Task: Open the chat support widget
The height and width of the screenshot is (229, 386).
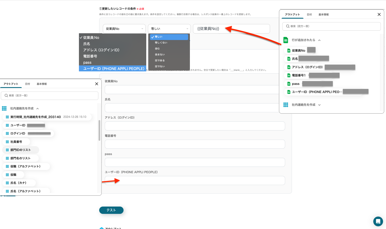Action: point(378,221)
